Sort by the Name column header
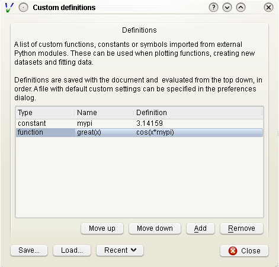The width and height of the screenshot is (279, 267). pyautogui.click(x=104, y=113)
